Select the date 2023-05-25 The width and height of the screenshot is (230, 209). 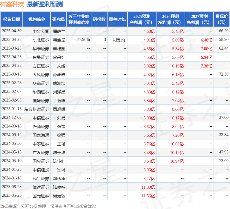(12, 195)
